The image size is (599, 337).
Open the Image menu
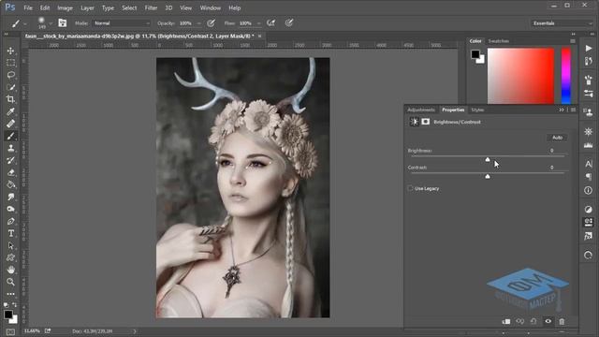[x=65, y=7]
